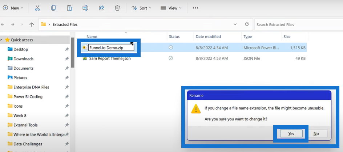Unpin Desktop using its pin icon
This screenshot has width=343, height=152.
click(67, 49)
